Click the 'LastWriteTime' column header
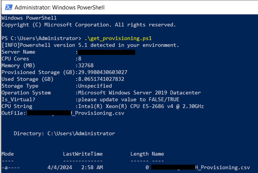This screenshot has height=173, width=258. (83, 154)
